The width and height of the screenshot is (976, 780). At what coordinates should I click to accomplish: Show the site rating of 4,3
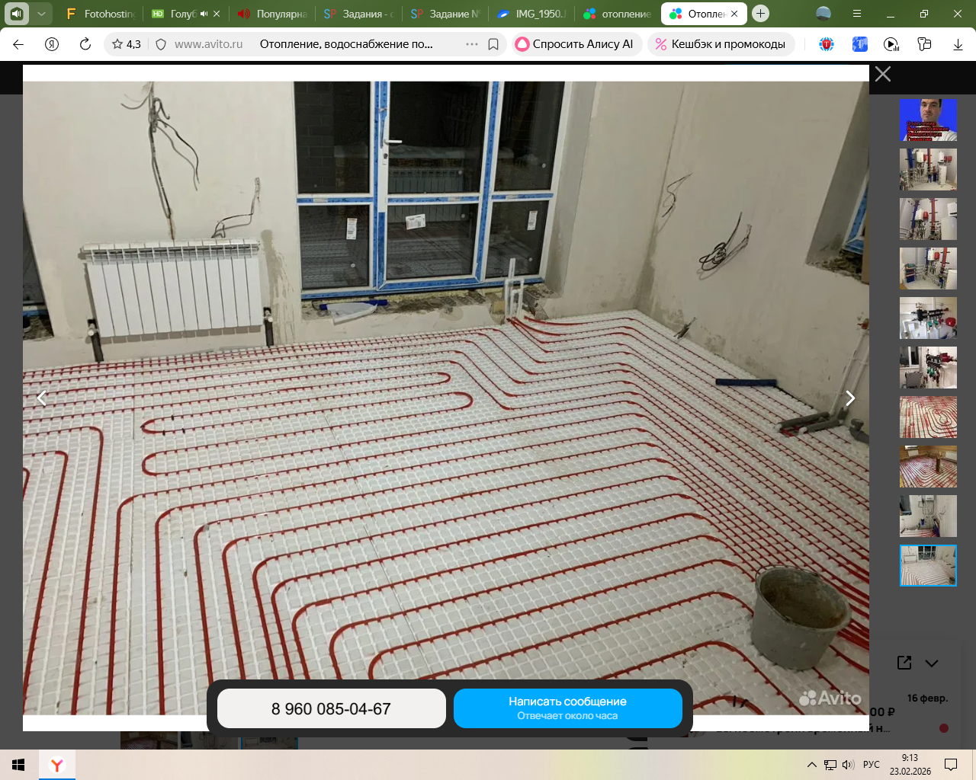tap(127, 44)
